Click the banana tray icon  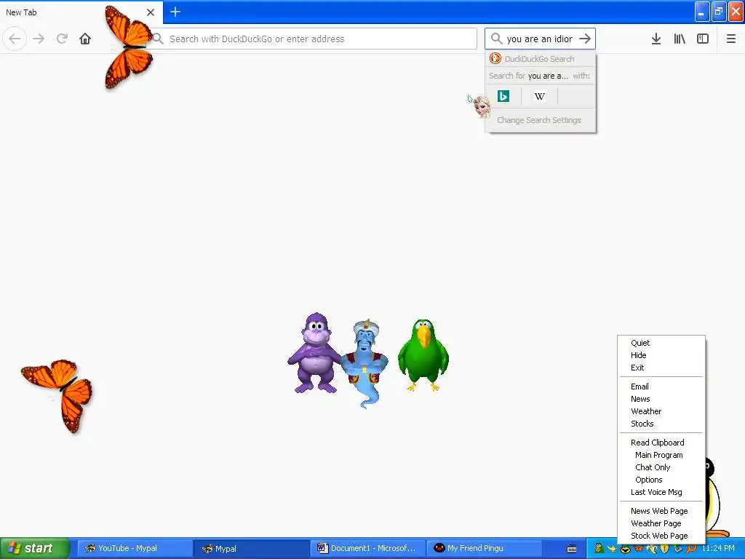pos(652,549)
